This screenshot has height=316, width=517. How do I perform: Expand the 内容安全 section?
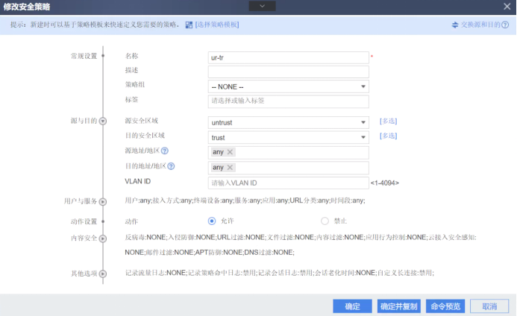103,238
